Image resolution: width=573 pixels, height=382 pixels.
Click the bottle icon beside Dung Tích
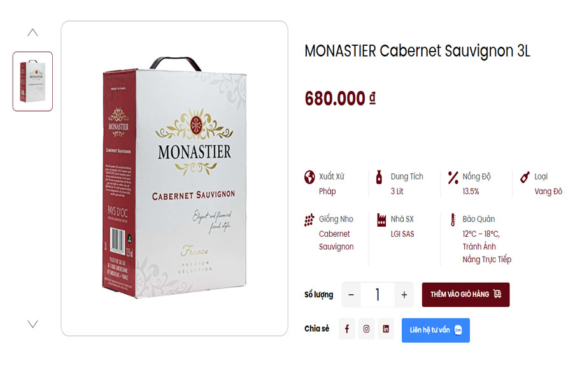click(x=379, y=177)
